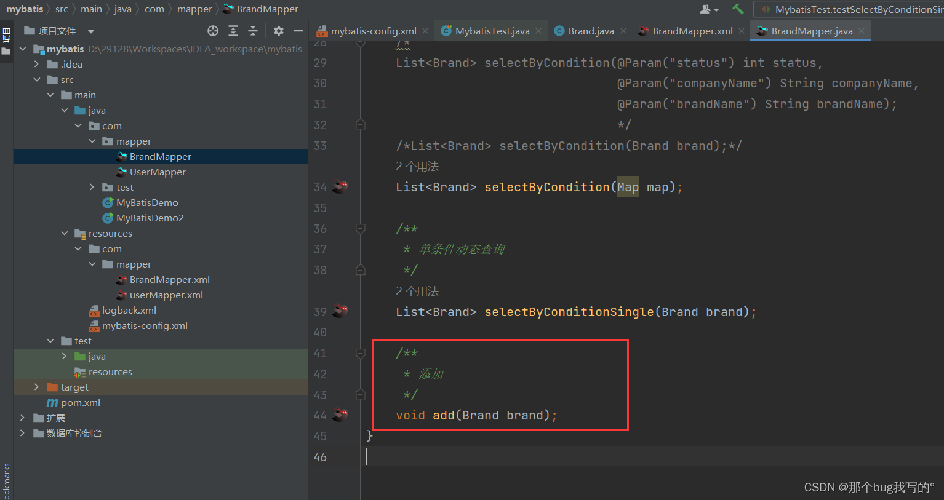Open the project view mode dropdown

[91, 31]
